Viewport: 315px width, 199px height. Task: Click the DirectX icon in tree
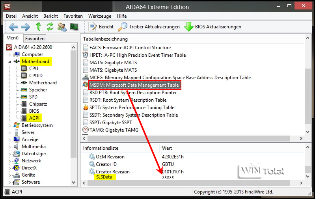point(17,168)
